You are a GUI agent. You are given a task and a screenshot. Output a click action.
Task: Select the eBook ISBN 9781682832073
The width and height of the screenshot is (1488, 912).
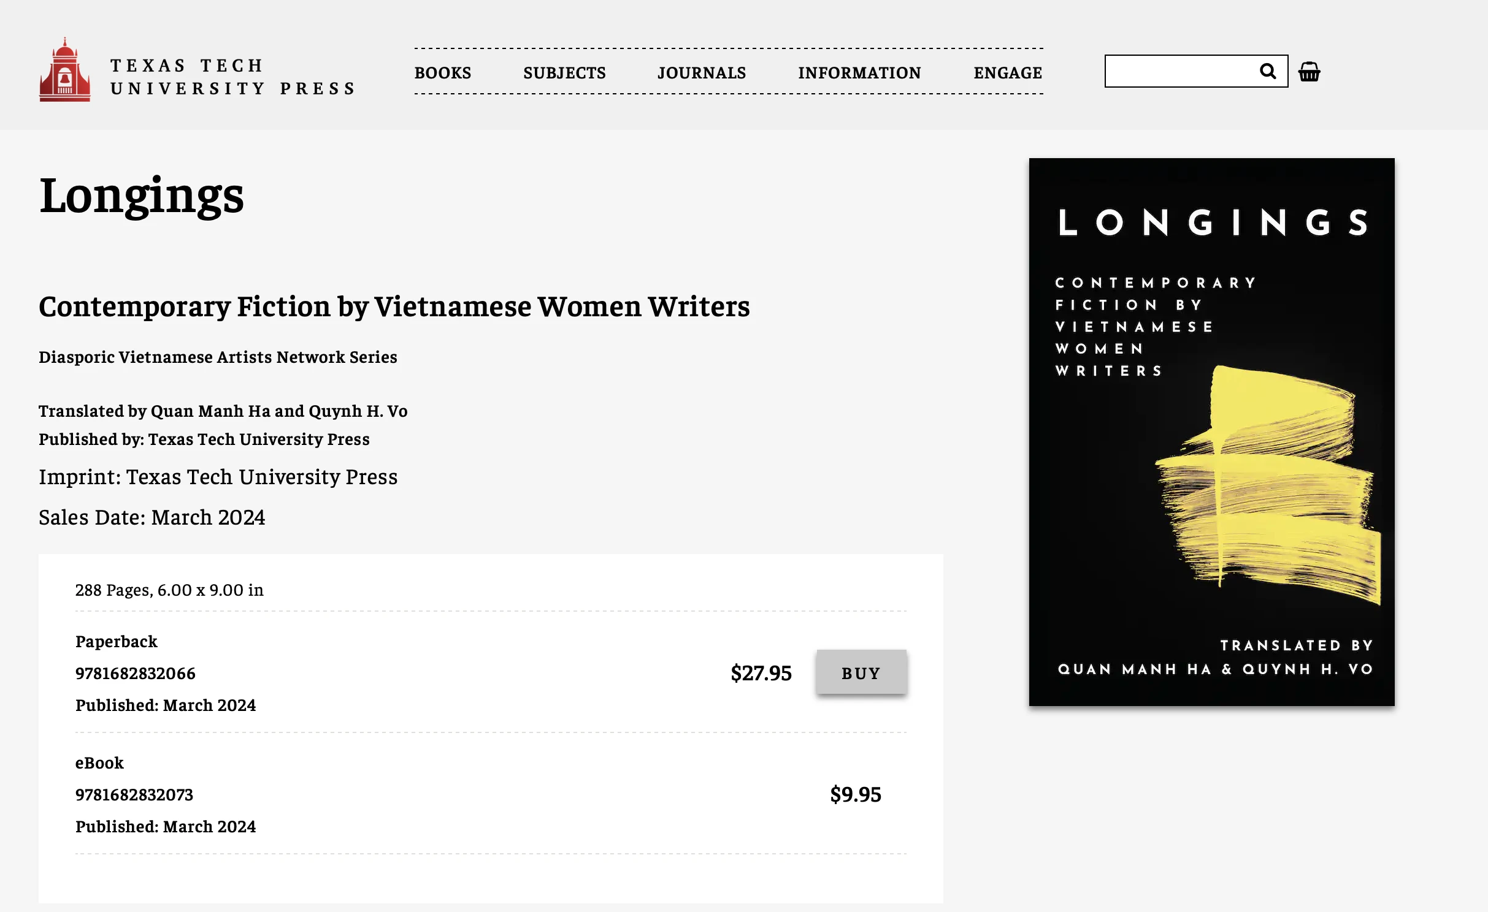(x=134, y=794)
